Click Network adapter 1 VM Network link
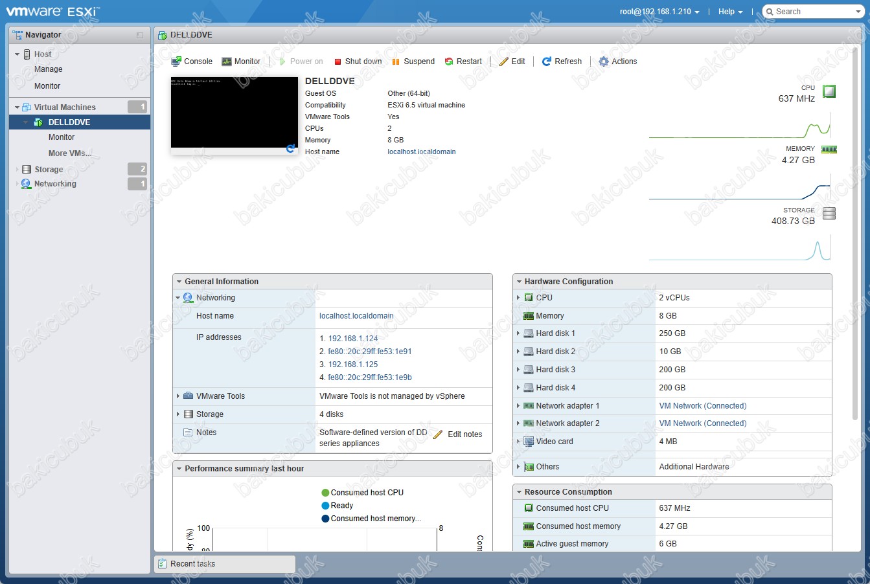Viewport: 870px width, 584px height. point(703,406)
